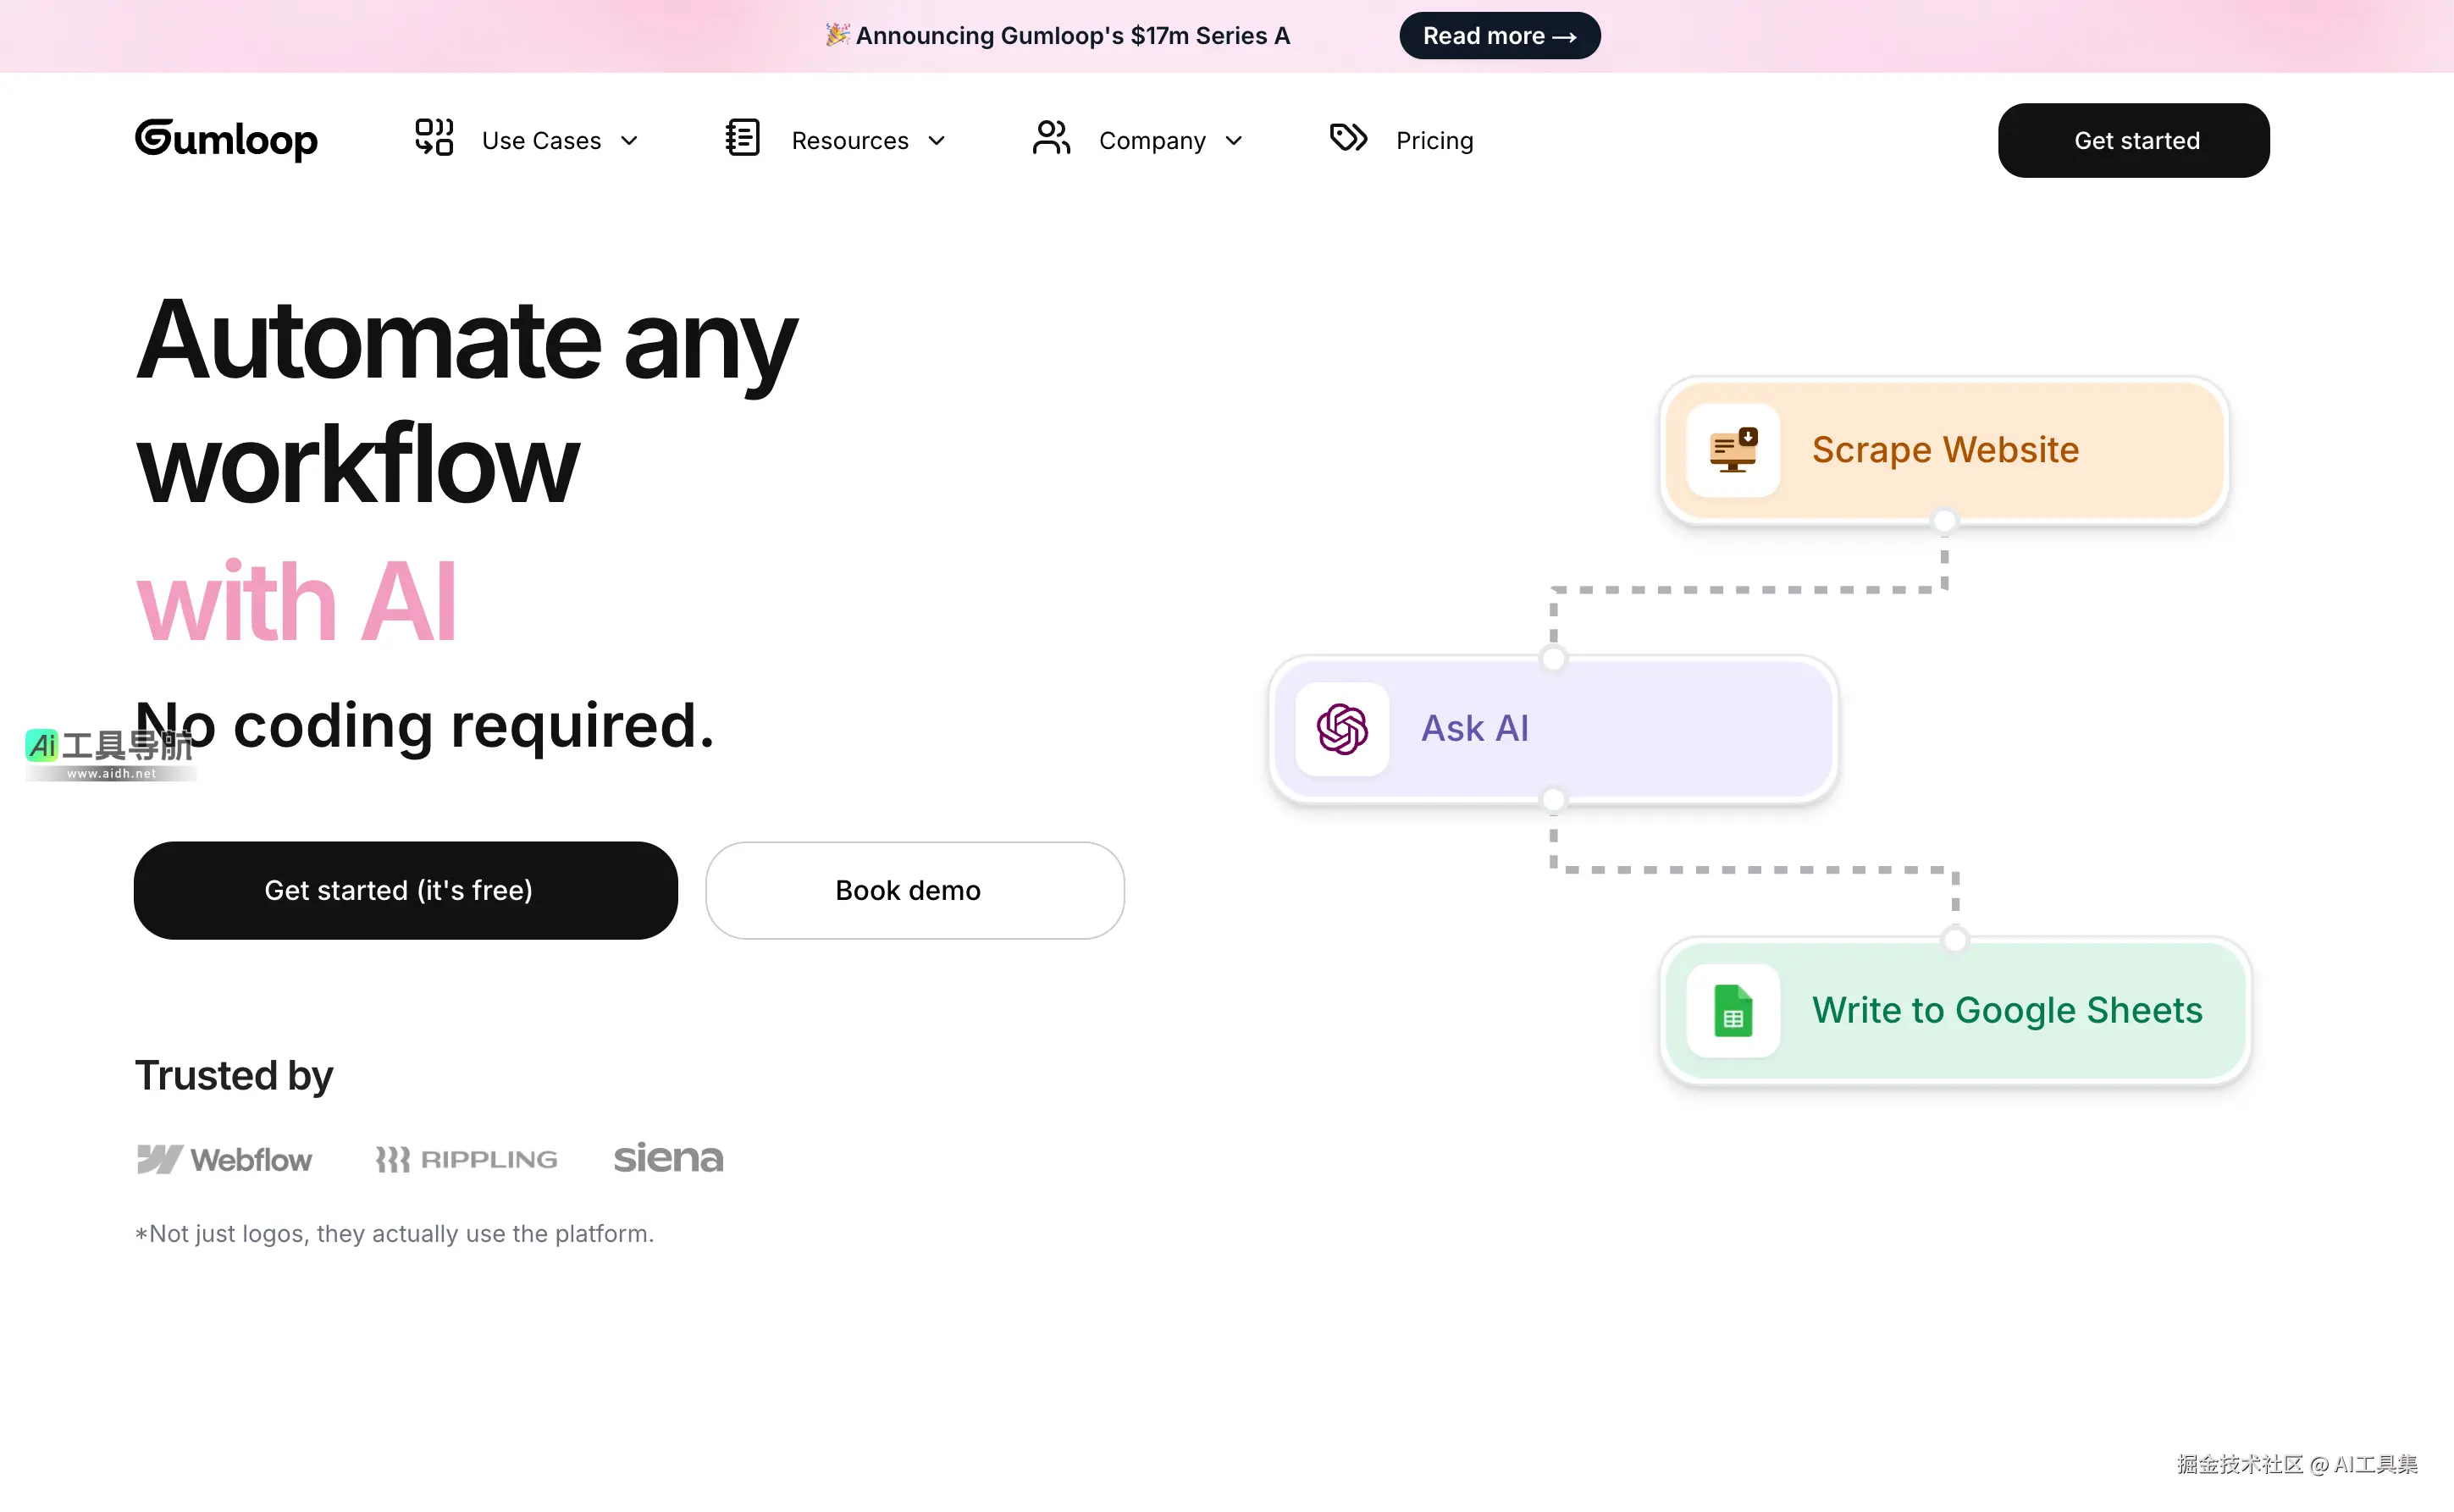
Task: Select the Write to Google Sheets node
Action: coord(2006,1010)
